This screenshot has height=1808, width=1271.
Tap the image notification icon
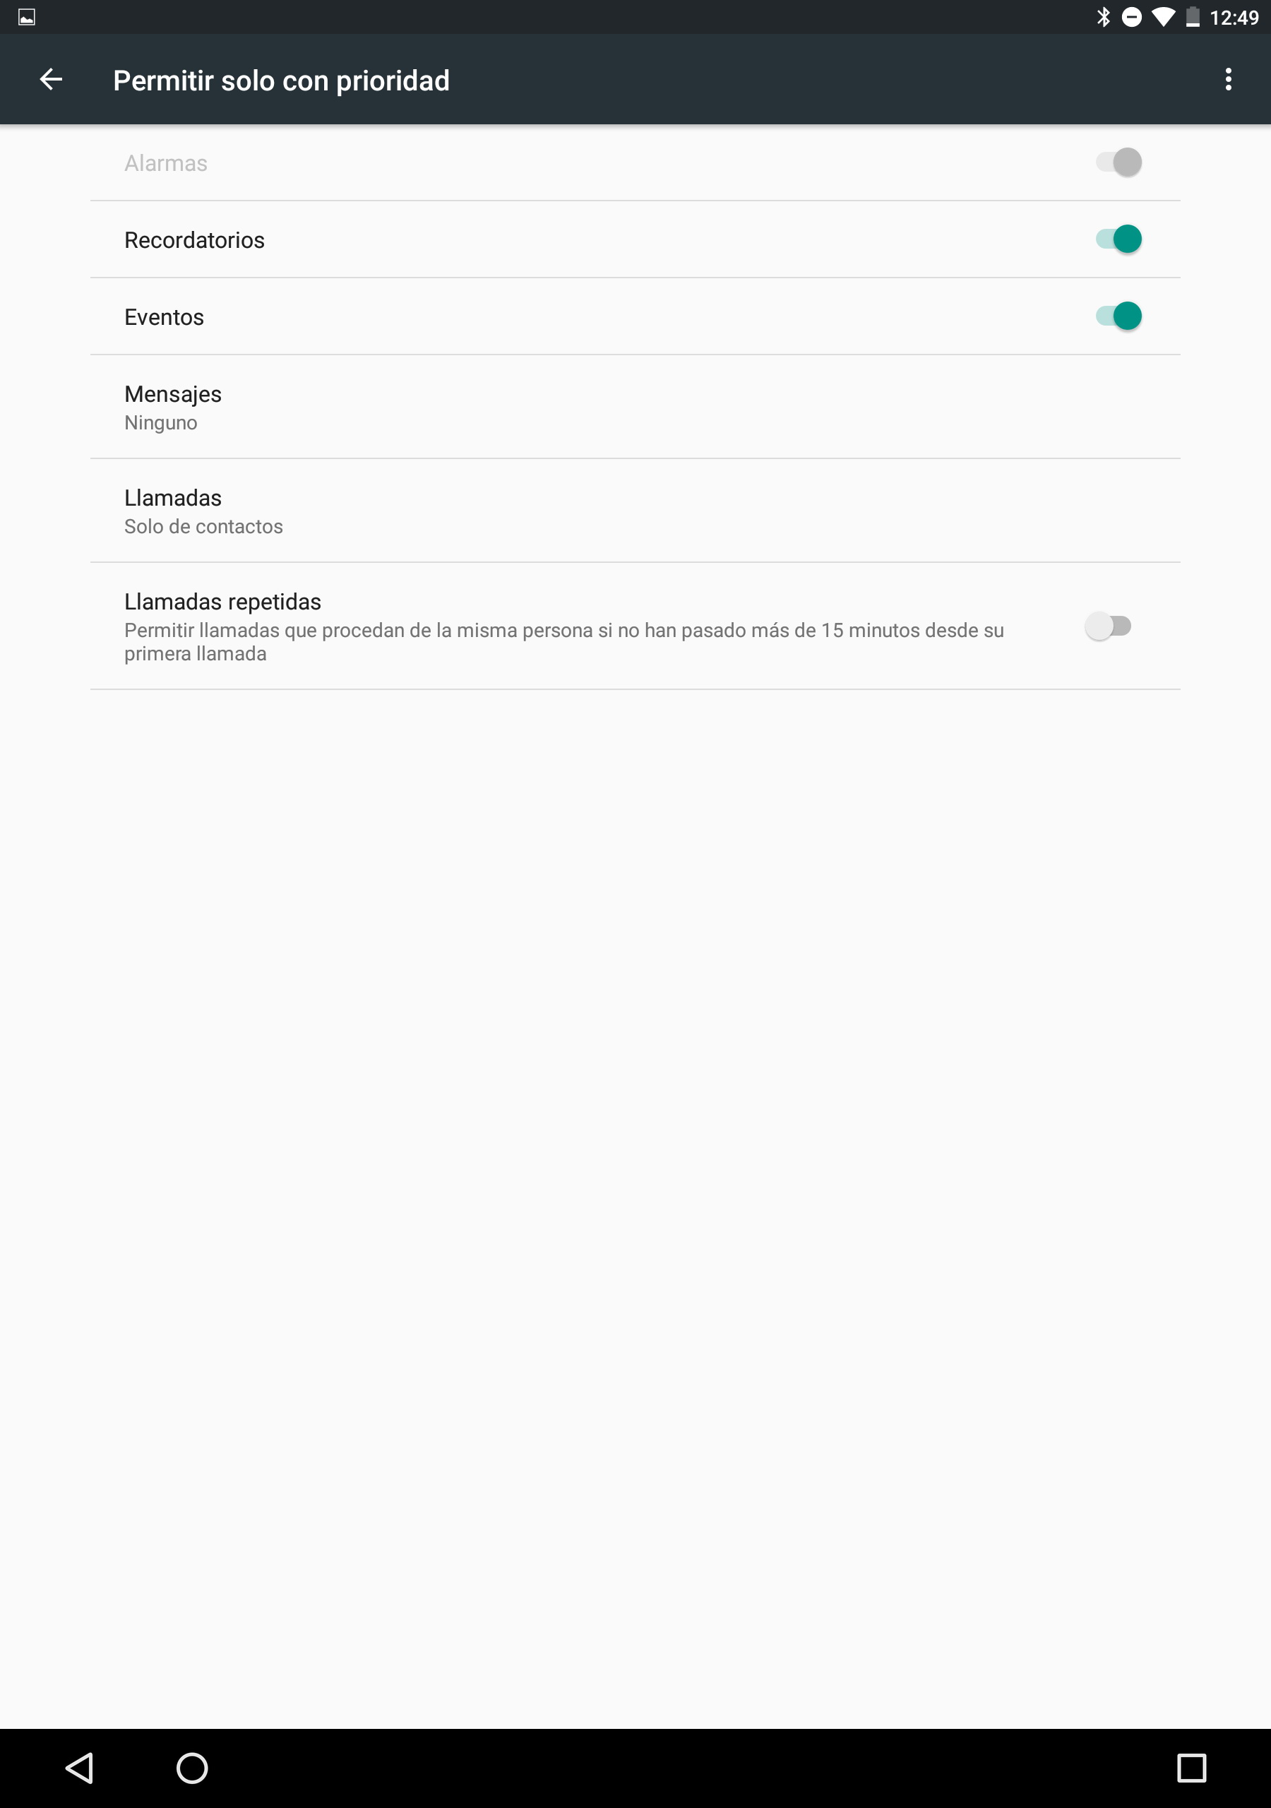point(26,16)
